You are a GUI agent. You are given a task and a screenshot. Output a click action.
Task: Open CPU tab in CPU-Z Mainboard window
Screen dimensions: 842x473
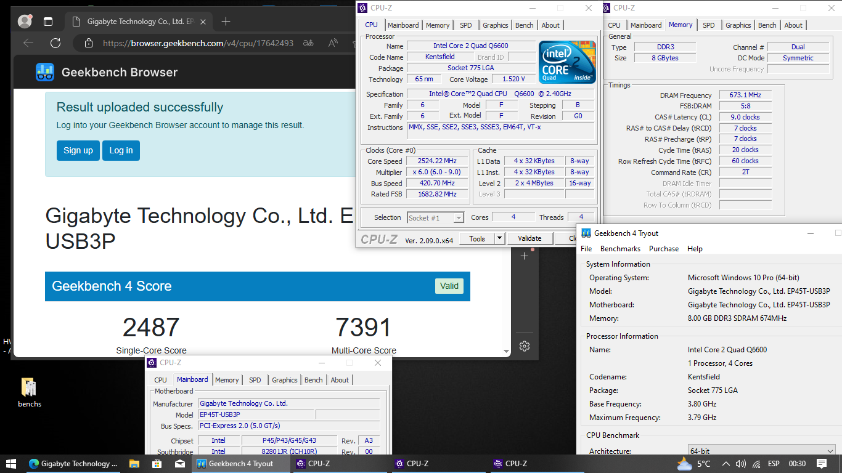coord(160,380)
